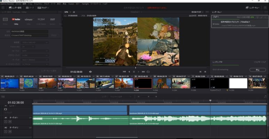
Task: Open the frame rate dropdown in render settings
Action: coord(28,47)
